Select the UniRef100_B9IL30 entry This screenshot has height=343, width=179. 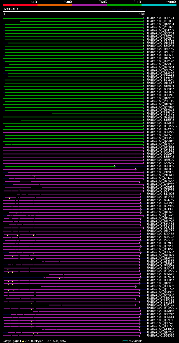pos(161,144)
